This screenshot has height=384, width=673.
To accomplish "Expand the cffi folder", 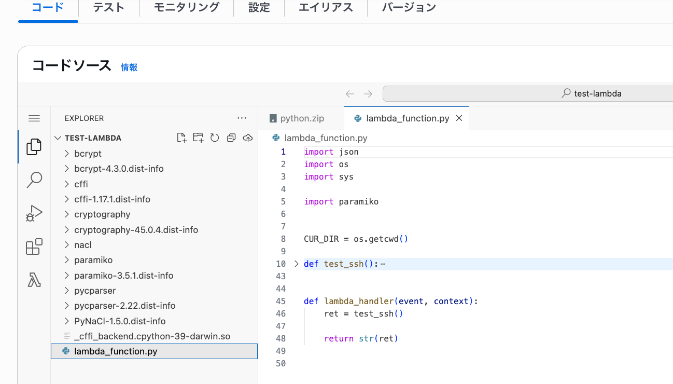I will point(66,184).
